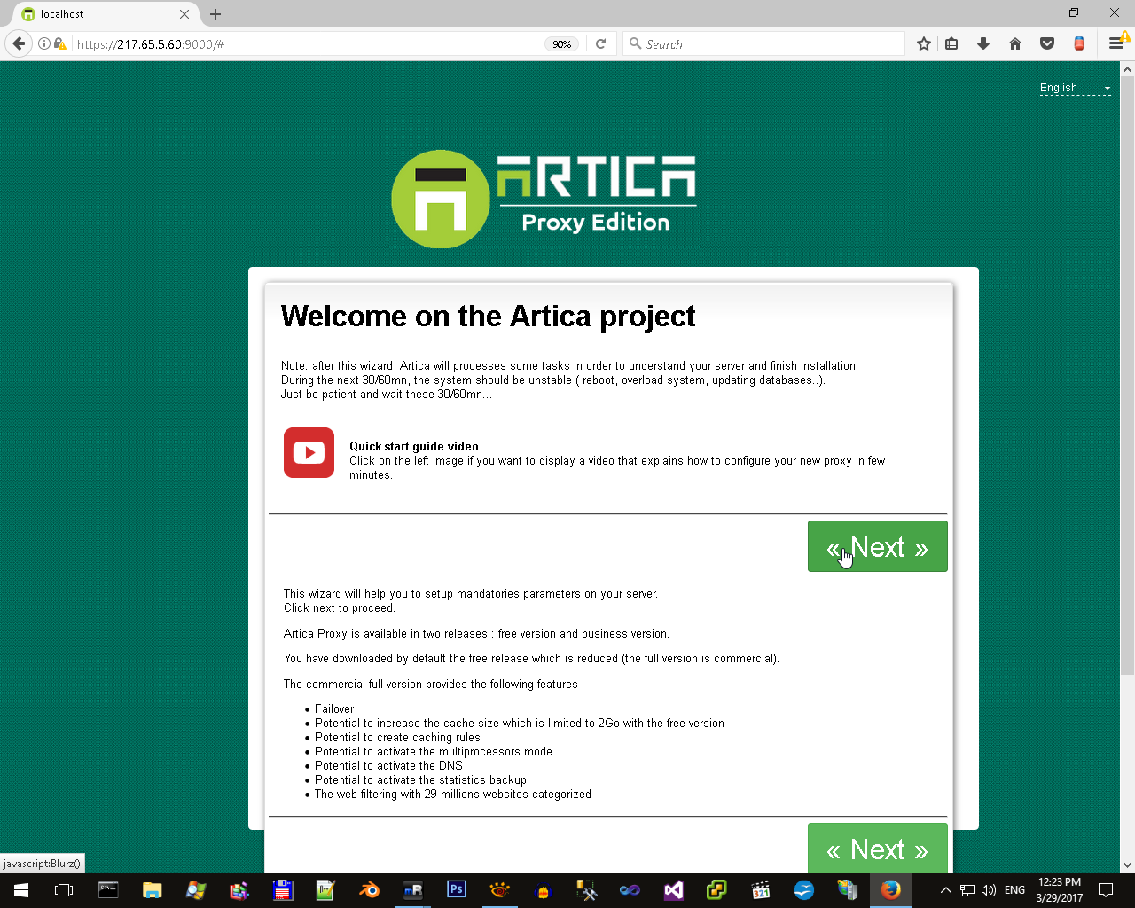Open a new browser tab
Viewport: 1135px width, 908px height.
coord(215,14)
